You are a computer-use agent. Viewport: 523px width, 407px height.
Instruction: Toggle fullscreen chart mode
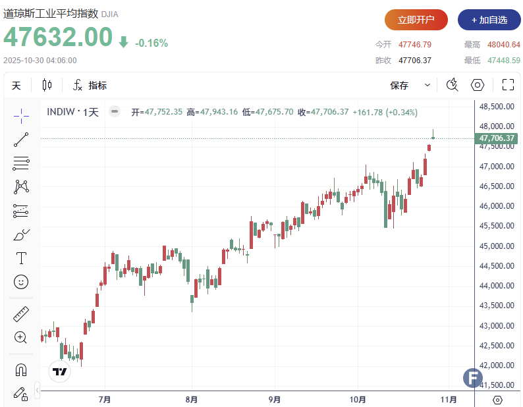508,85
